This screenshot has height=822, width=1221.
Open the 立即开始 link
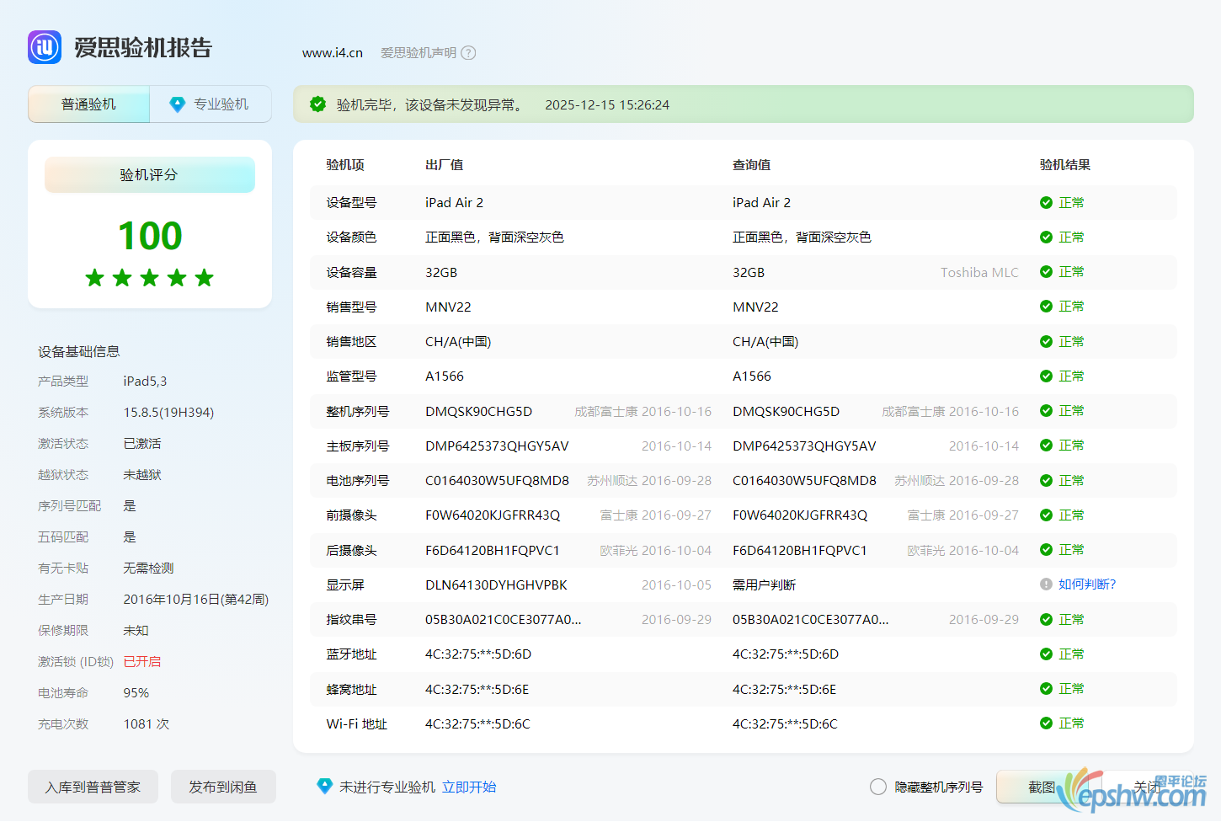click(469, 787)
